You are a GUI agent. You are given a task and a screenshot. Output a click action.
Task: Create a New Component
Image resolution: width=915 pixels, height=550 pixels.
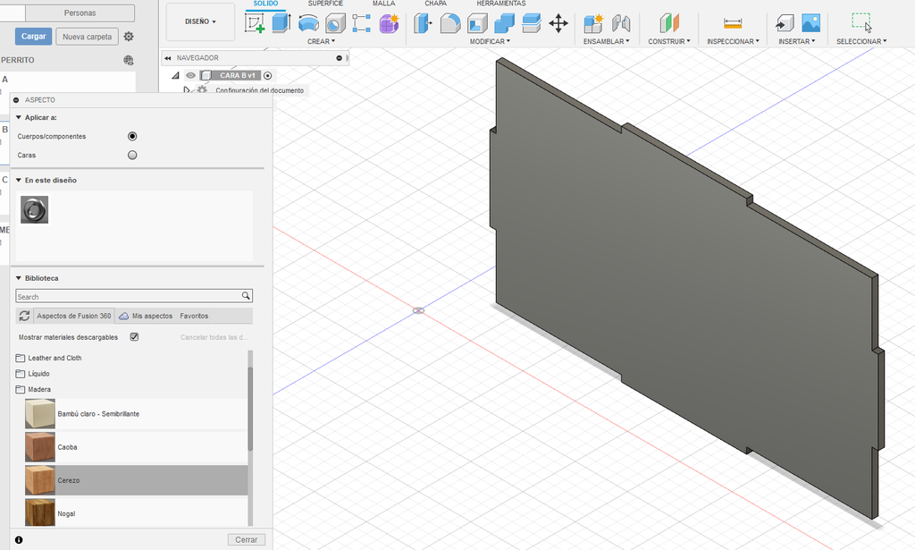(593, 23)
